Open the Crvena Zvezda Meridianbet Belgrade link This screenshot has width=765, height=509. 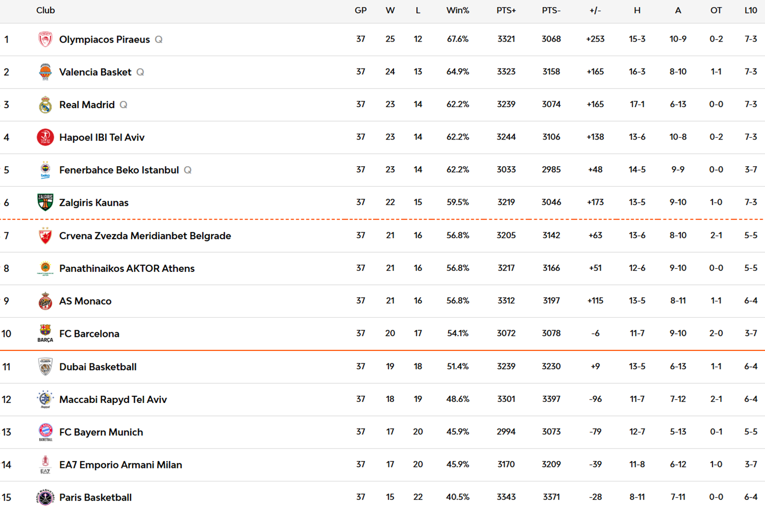[x=145, y=236]
